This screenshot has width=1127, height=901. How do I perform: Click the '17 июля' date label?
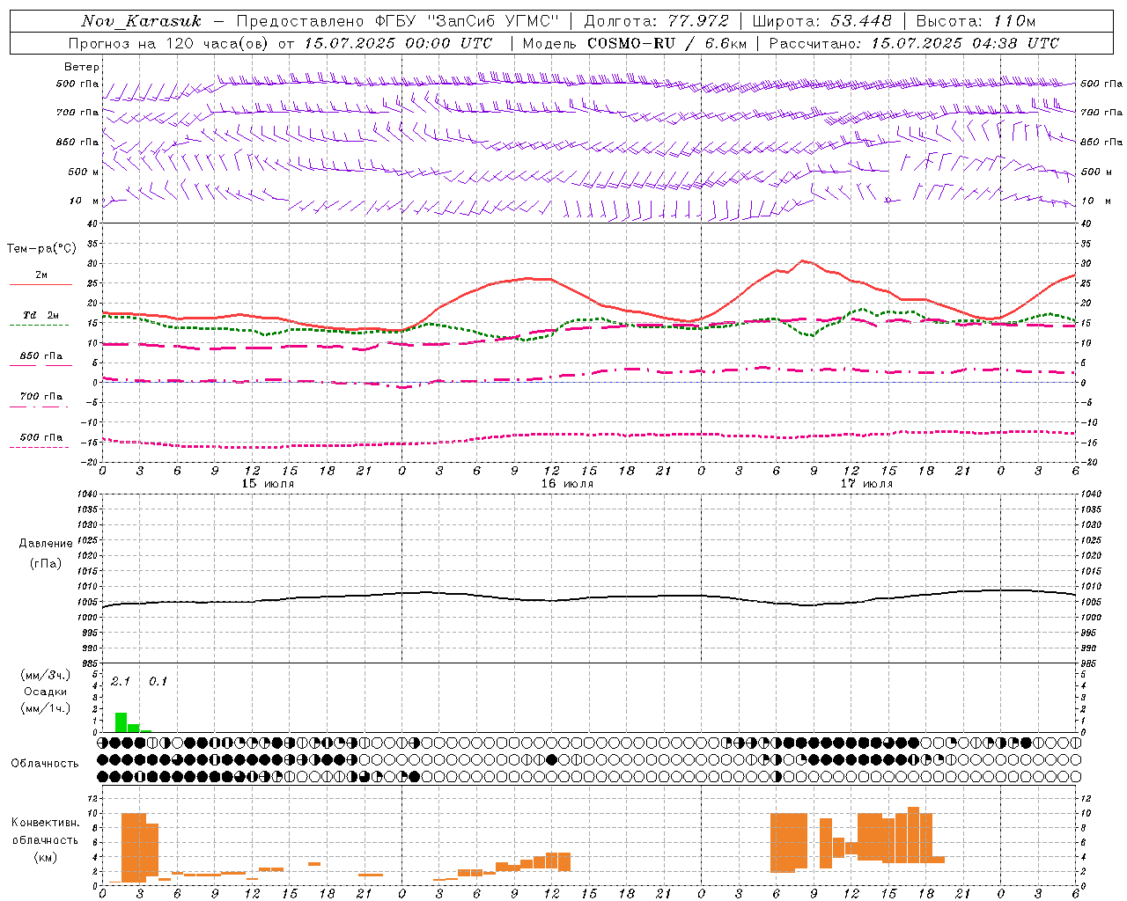coord(866,484)
